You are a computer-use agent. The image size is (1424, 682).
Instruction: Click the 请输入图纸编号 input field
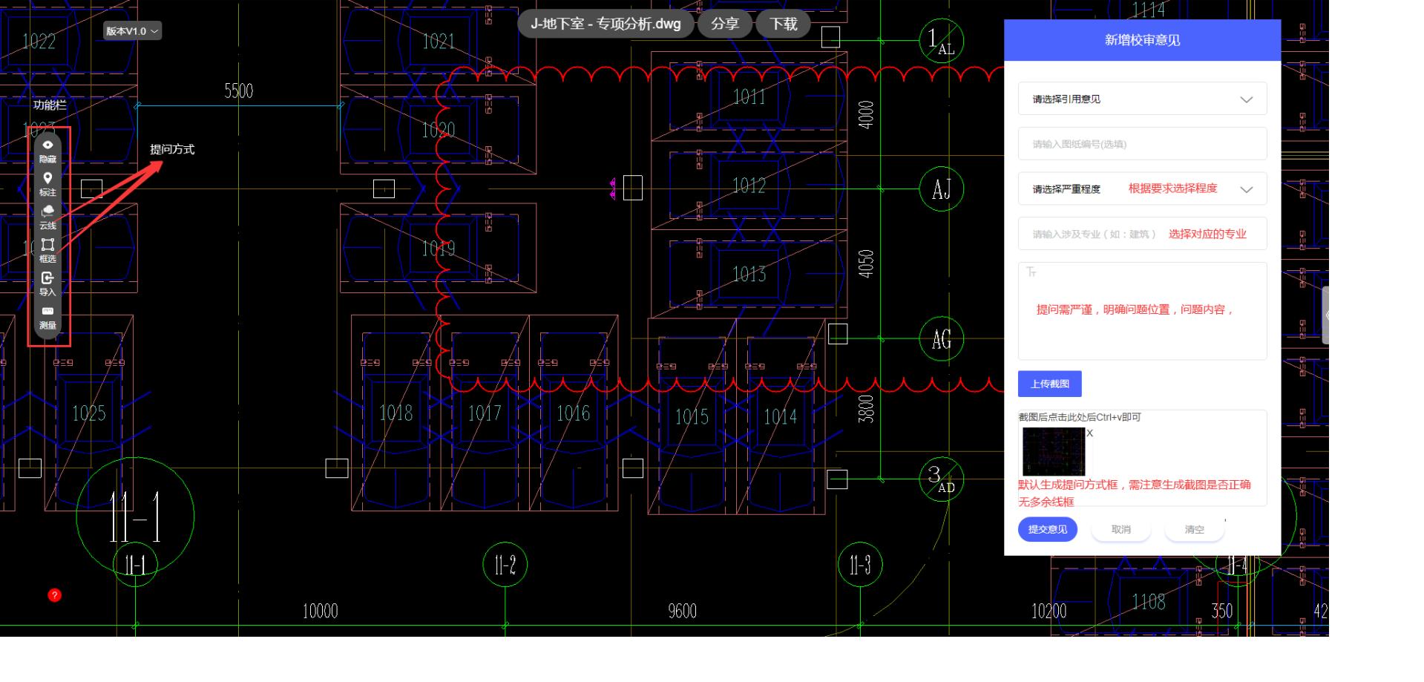[1141, 144]
